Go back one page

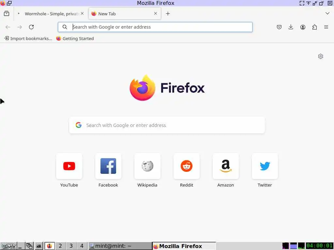point(8,27)
